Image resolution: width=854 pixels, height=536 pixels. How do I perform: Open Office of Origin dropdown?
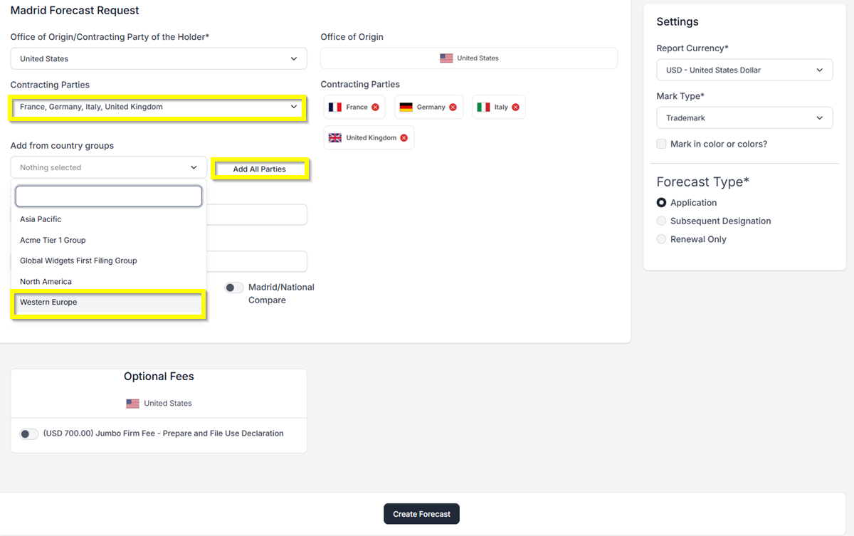click(x=159, y=59)
